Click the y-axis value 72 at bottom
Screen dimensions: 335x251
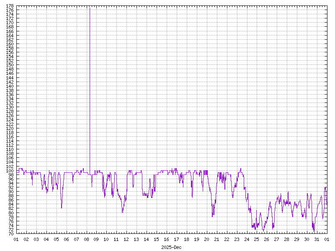10,231
